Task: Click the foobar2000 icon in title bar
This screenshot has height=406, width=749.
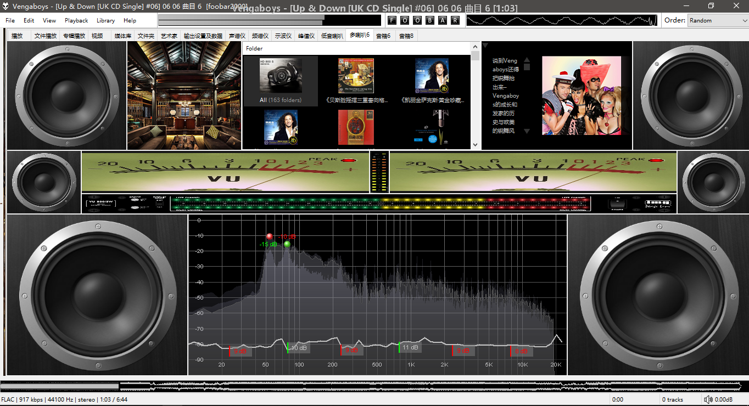Action: click(x=6, y=6)
